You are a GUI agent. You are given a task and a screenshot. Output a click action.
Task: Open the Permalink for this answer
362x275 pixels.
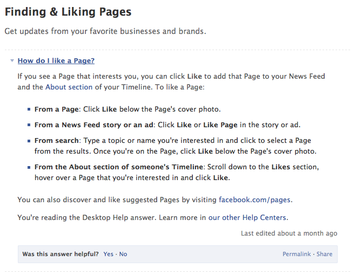pyautogui.click(x=297, y=254)
